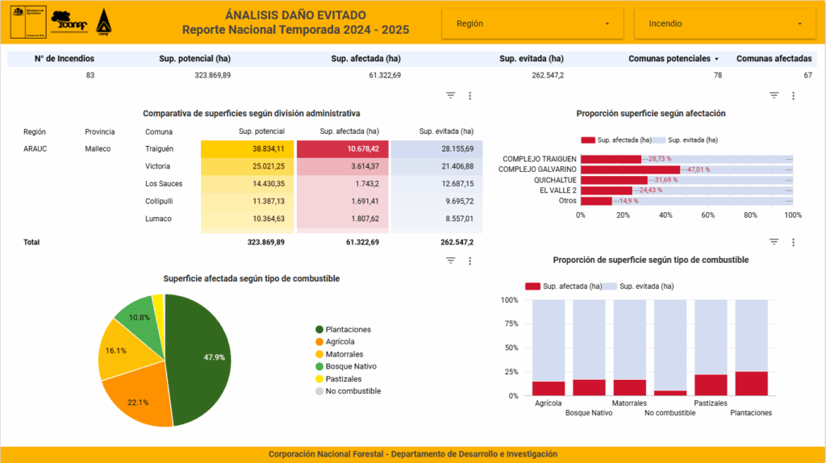The image size is (826, 463).
Task: Open three-dot menu above Proporción superficie según afectación
Action: (x=793, y=95)
